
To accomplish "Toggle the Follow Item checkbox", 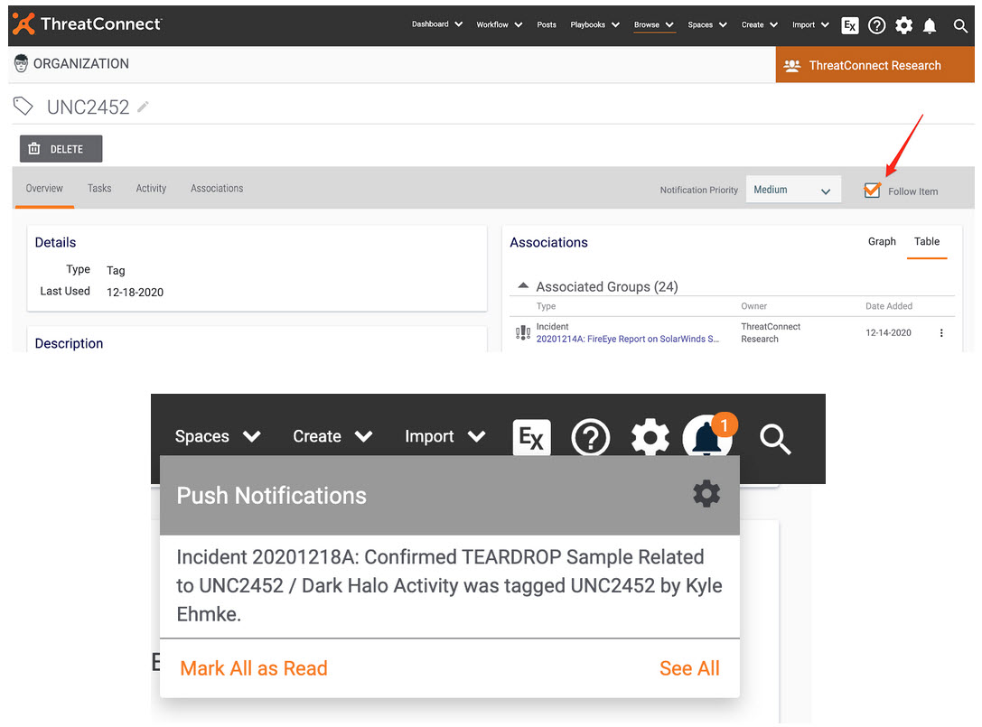I will click(x=872, y=190).
